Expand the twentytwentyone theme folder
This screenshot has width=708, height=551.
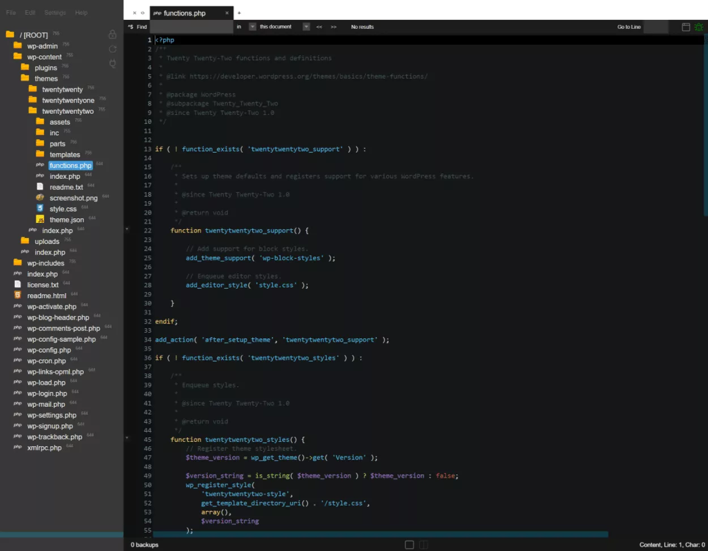(68, 100)
